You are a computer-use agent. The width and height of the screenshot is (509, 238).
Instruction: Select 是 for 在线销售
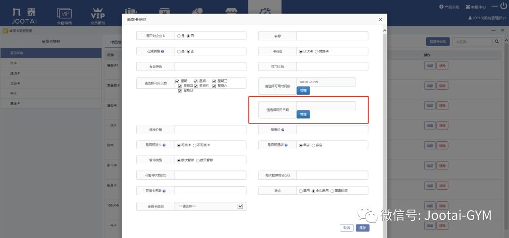[179, 52]
